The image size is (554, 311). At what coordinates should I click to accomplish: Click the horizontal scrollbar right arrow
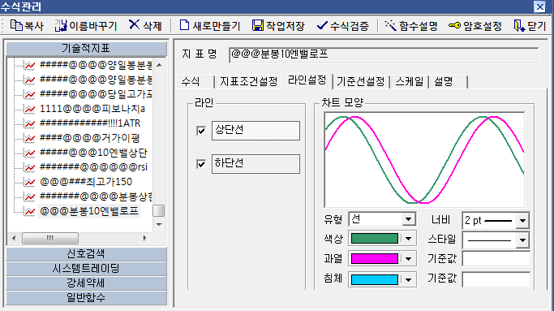[145, 238]
